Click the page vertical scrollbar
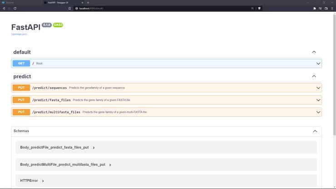Image resolution: width=336 pixels, height=189 pixels. coord(334,75)
